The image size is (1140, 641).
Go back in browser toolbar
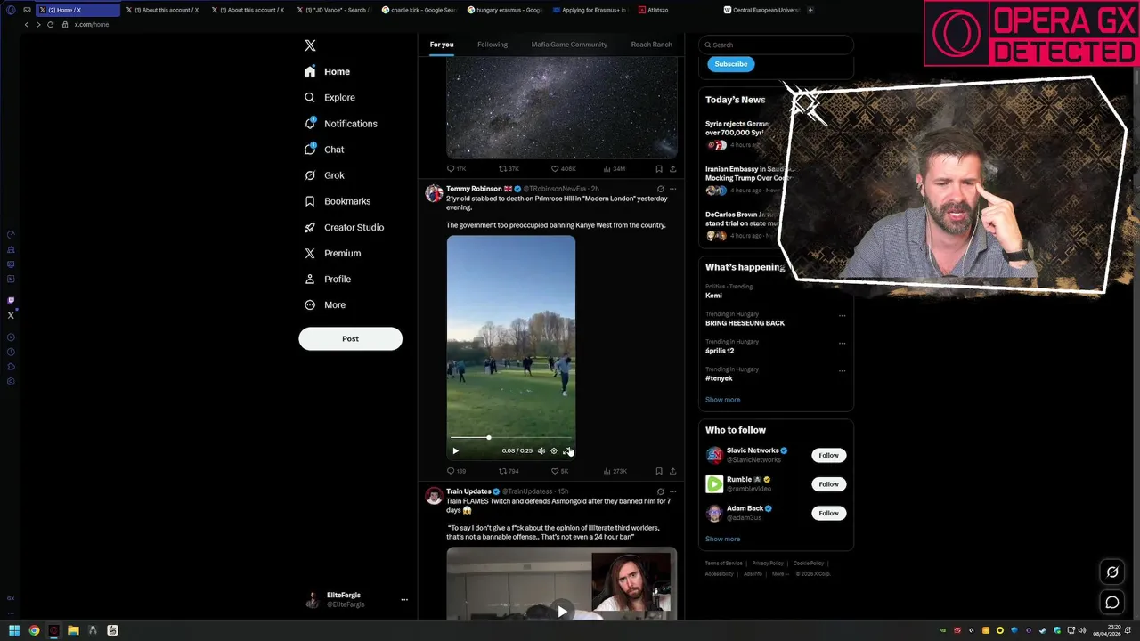(x=27, y=25)
